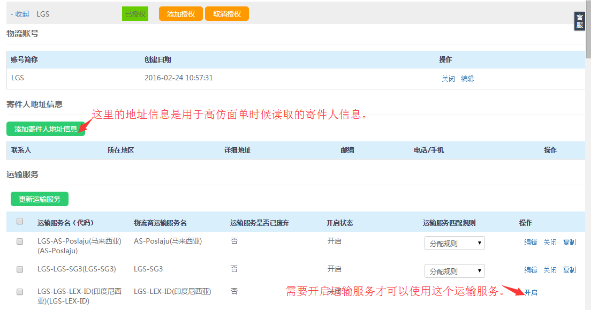Viewport: 591px width, 310px height.
Task: Click 开启 to enable LGS-LEX-ID service
Action: click(x=531, y=292)
